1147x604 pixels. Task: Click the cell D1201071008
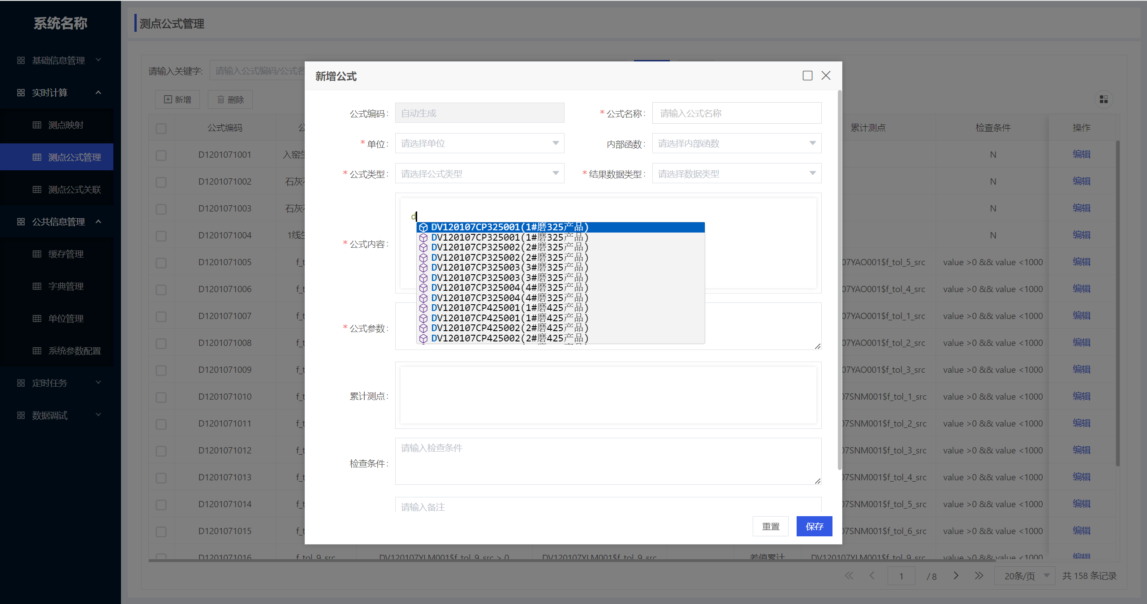(x=225, y=343)
